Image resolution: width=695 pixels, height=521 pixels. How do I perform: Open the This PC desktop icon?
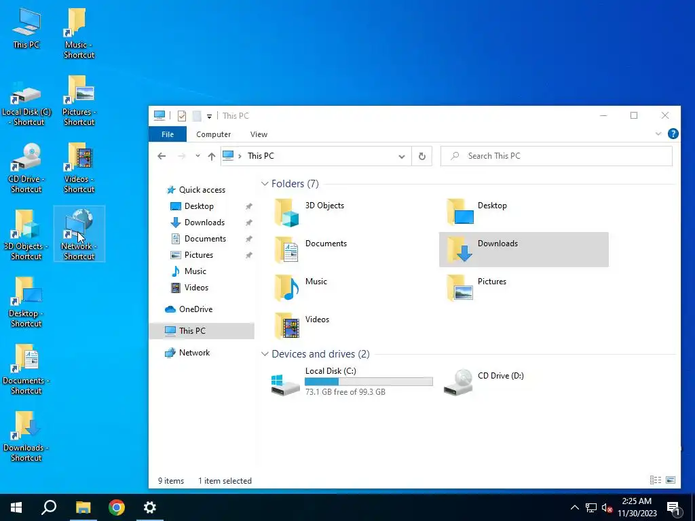pyautogui.click(x=26, y=28)
